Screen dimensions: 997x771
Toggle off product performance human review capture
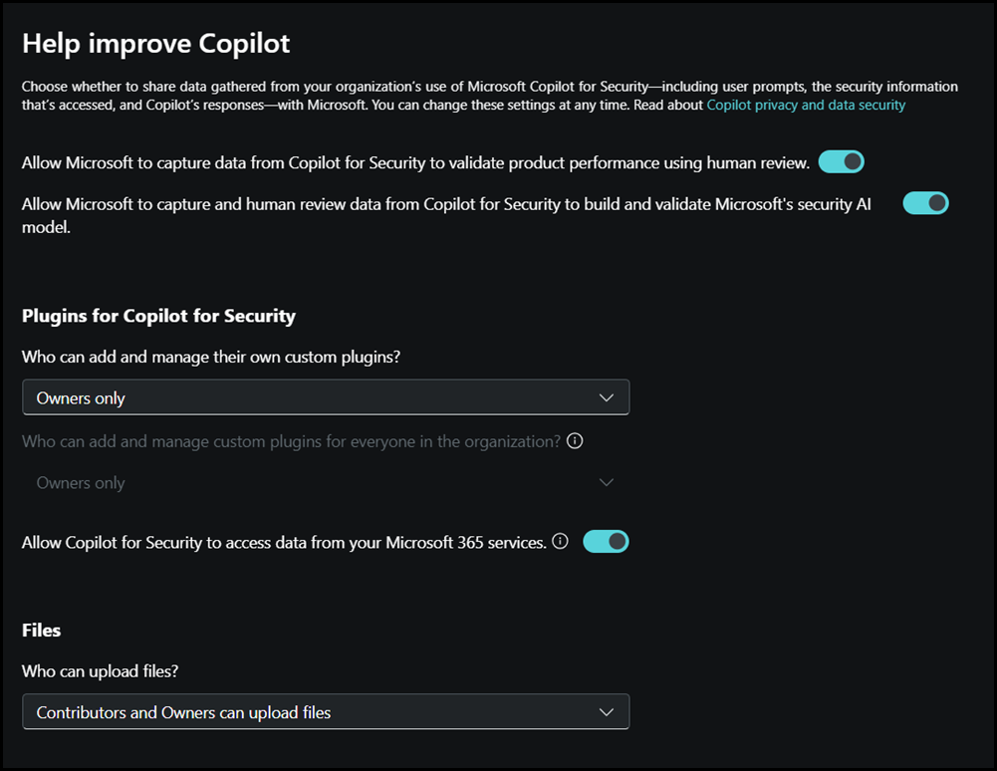click(841, 162)
